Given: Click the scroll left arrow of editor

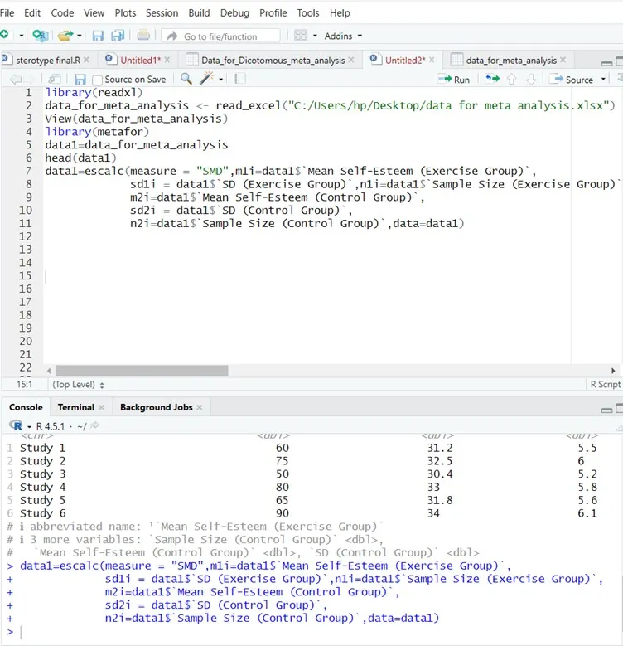Looking at the screenshot, I should coord(49,371).
